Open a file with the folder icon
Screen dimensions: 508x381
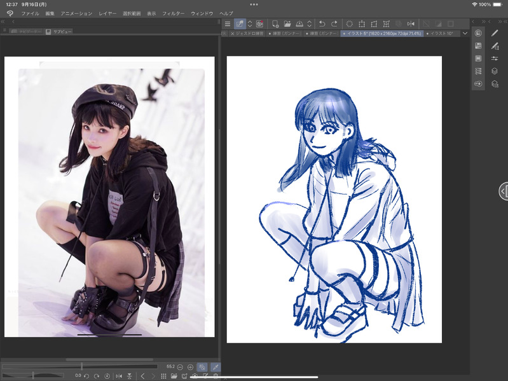coord(287,24)
